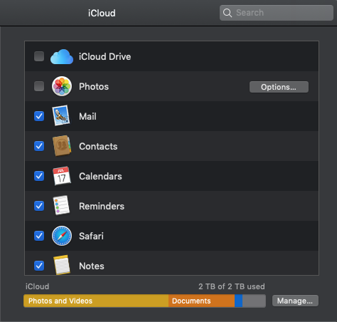
Task: Enable the Photos checkbox
Action: click(39, 86)
